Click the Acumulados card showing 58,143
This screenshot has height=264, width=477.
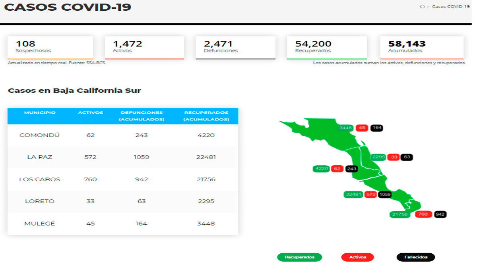pos(422,47)
